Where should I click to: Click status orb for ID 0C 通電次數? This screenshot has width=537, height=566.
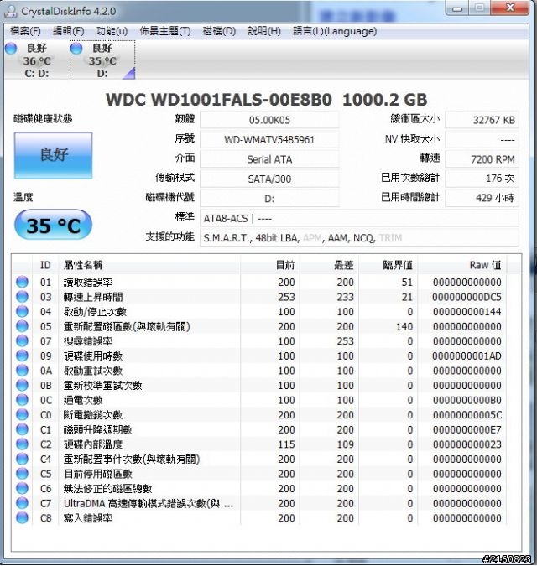coord(22,400)
